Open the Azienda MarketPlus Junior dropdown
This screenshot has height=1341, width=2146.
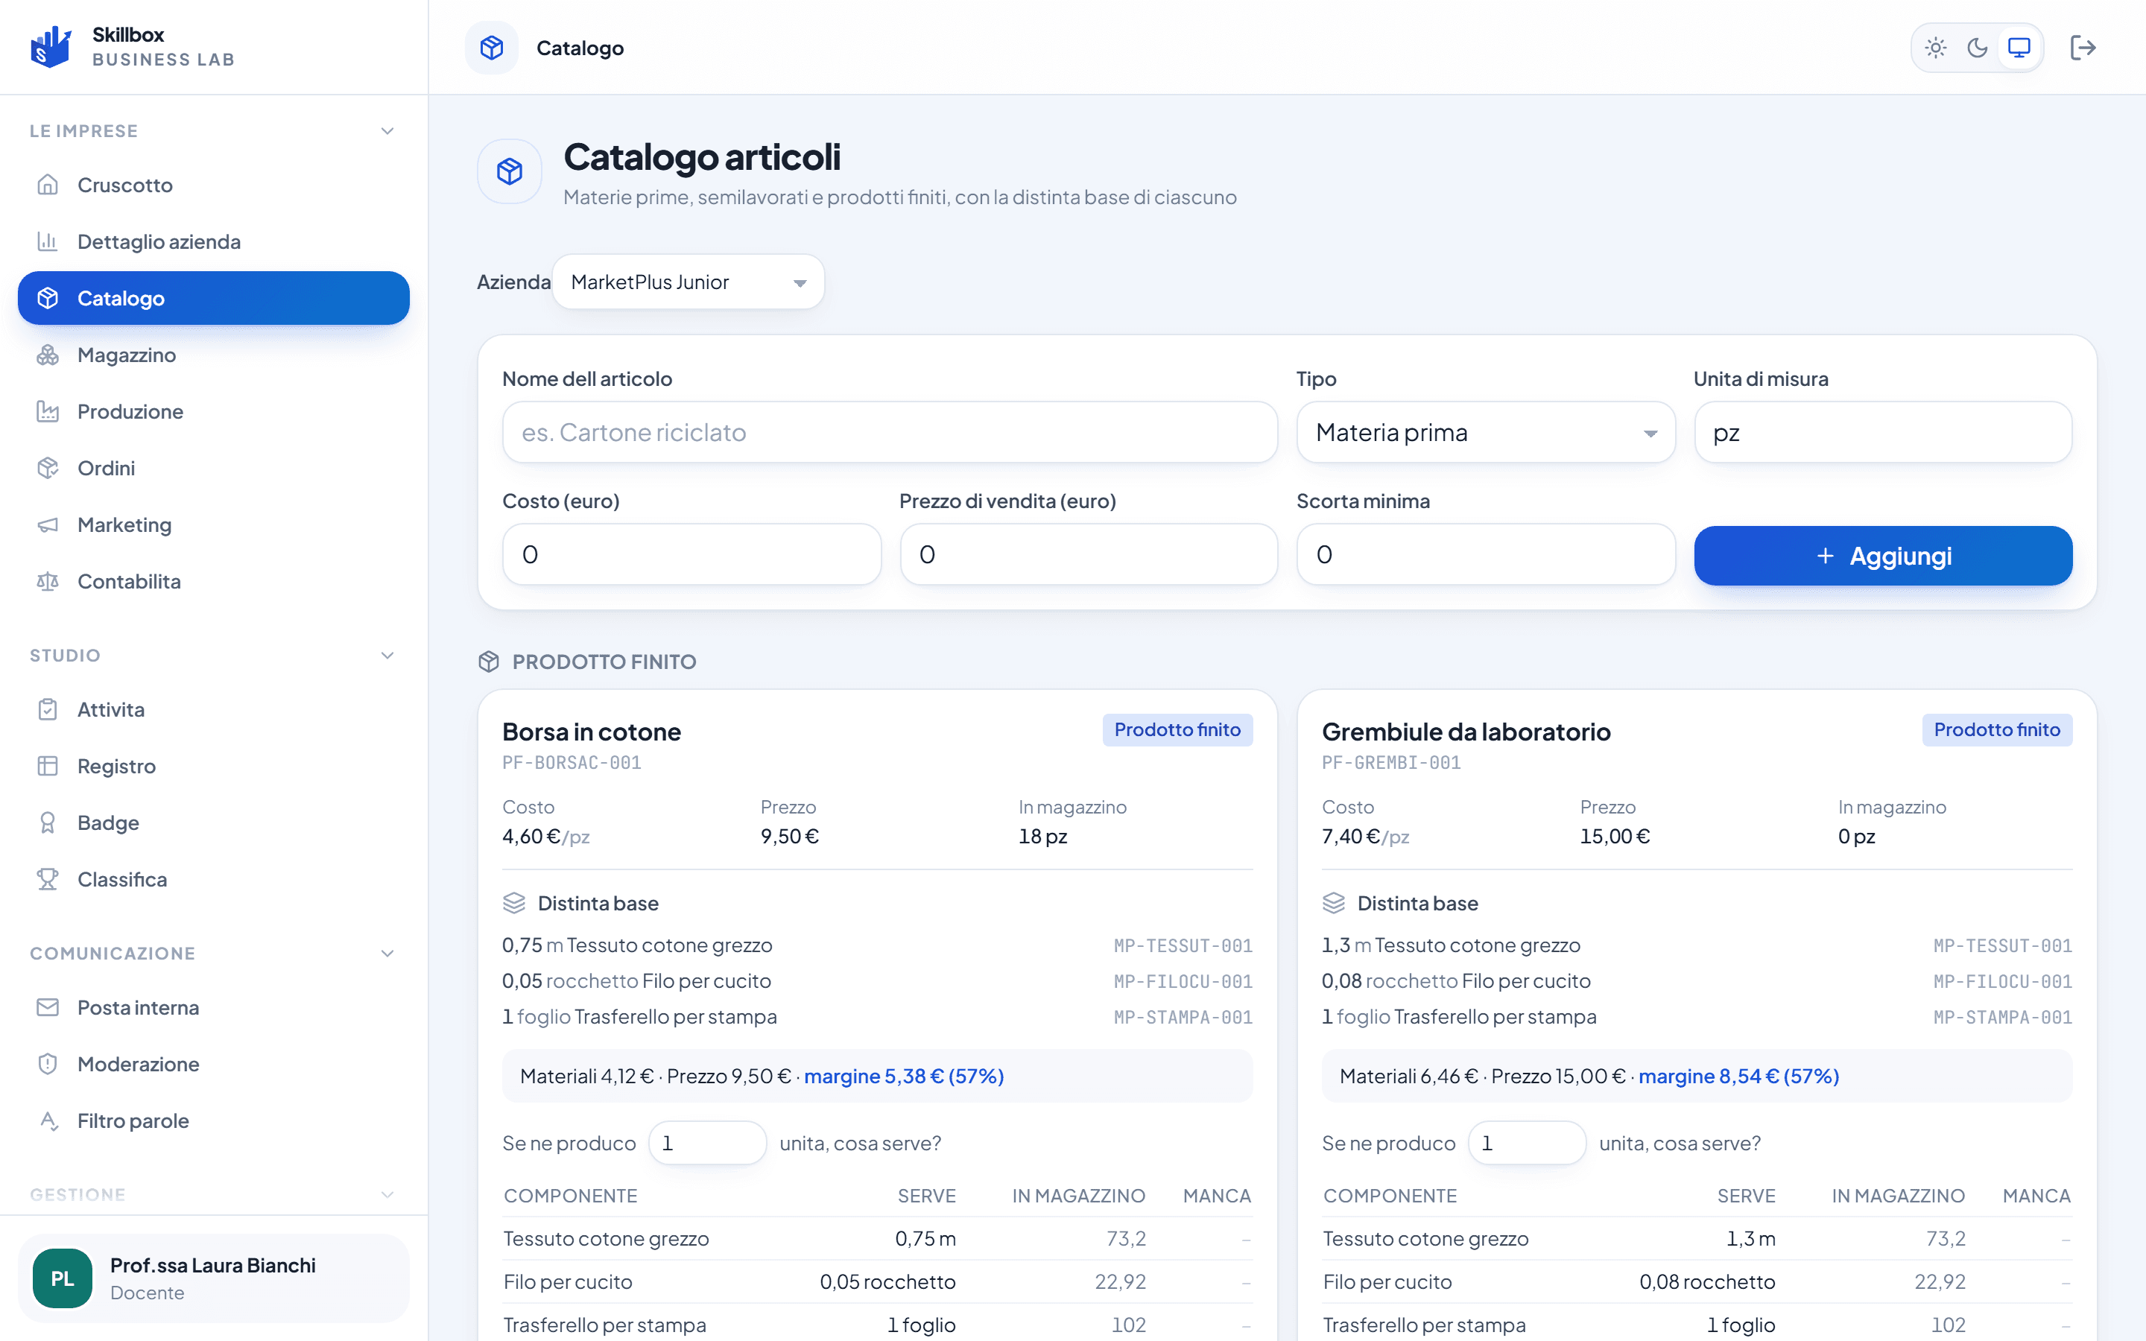[x=689, y=282]
